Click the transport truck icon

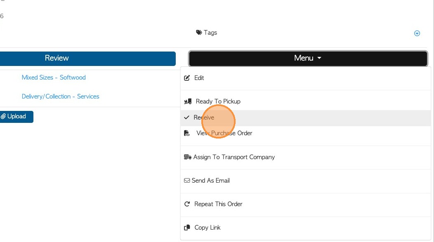pos(187,157)
